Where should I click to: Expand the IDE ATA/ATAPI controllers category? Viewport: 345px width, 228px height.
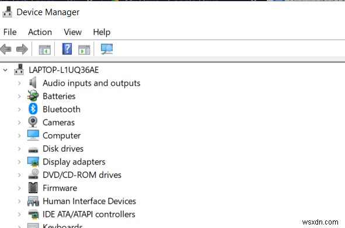tap(19, 215)
